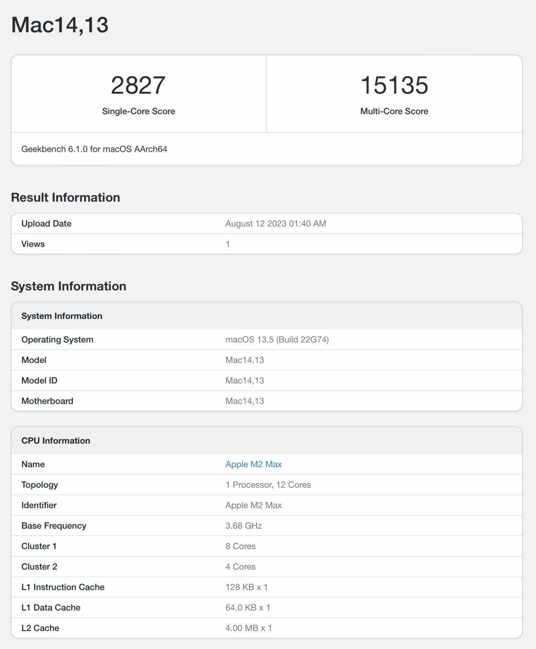The width and height of the screenshot is (536, 649).
Task: Select the Motherboard row label
Action: point(47,401)
